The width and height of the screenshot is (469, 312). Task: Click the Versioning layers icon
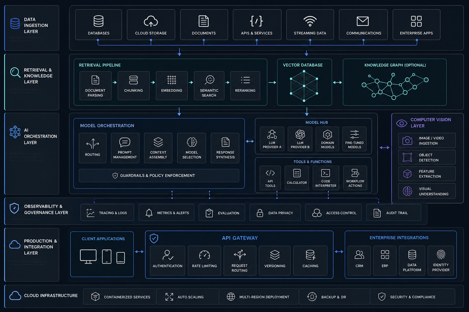(275, 255)
